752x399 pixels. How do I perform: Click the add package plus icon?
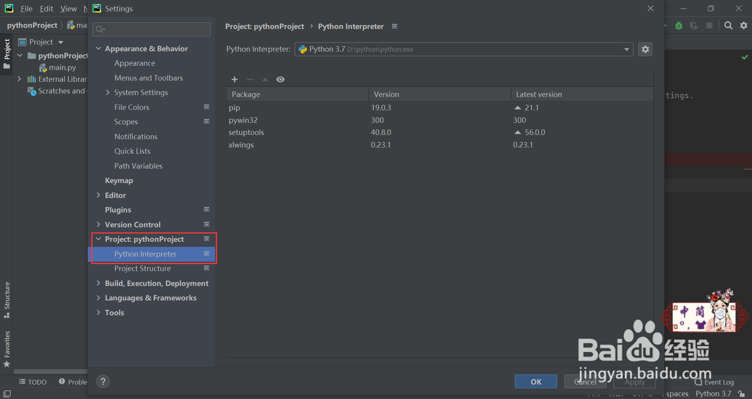coord(235,79)
